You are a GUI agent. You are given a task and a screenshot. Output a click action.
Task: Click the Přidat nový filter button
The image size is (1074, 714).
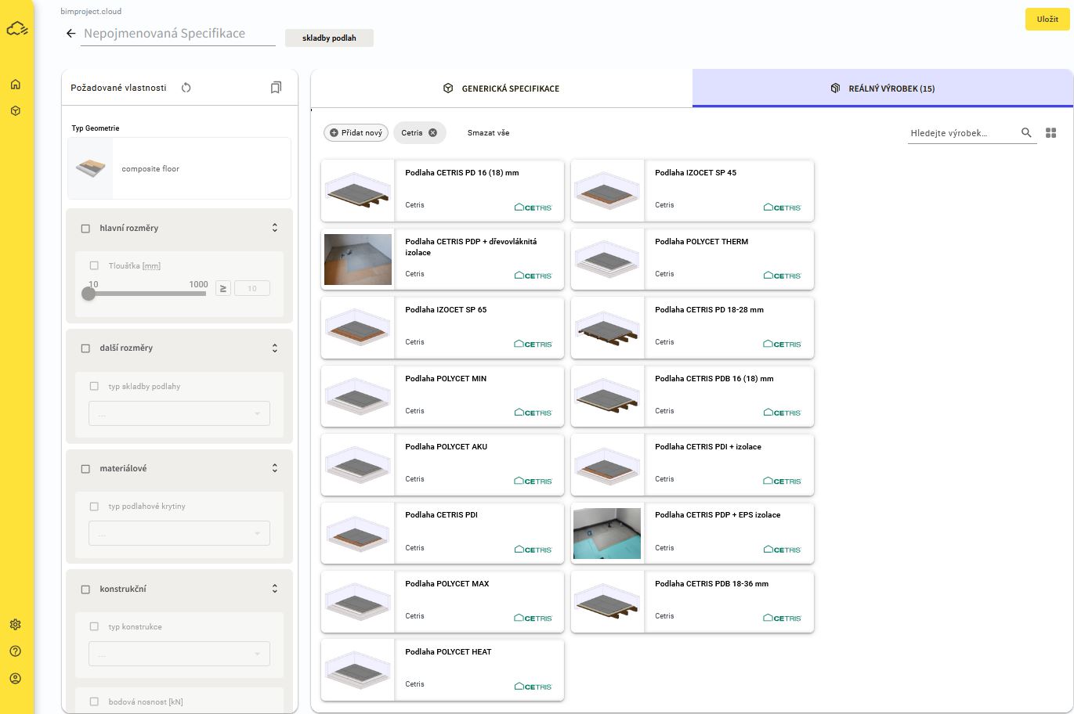click(356, 133)
